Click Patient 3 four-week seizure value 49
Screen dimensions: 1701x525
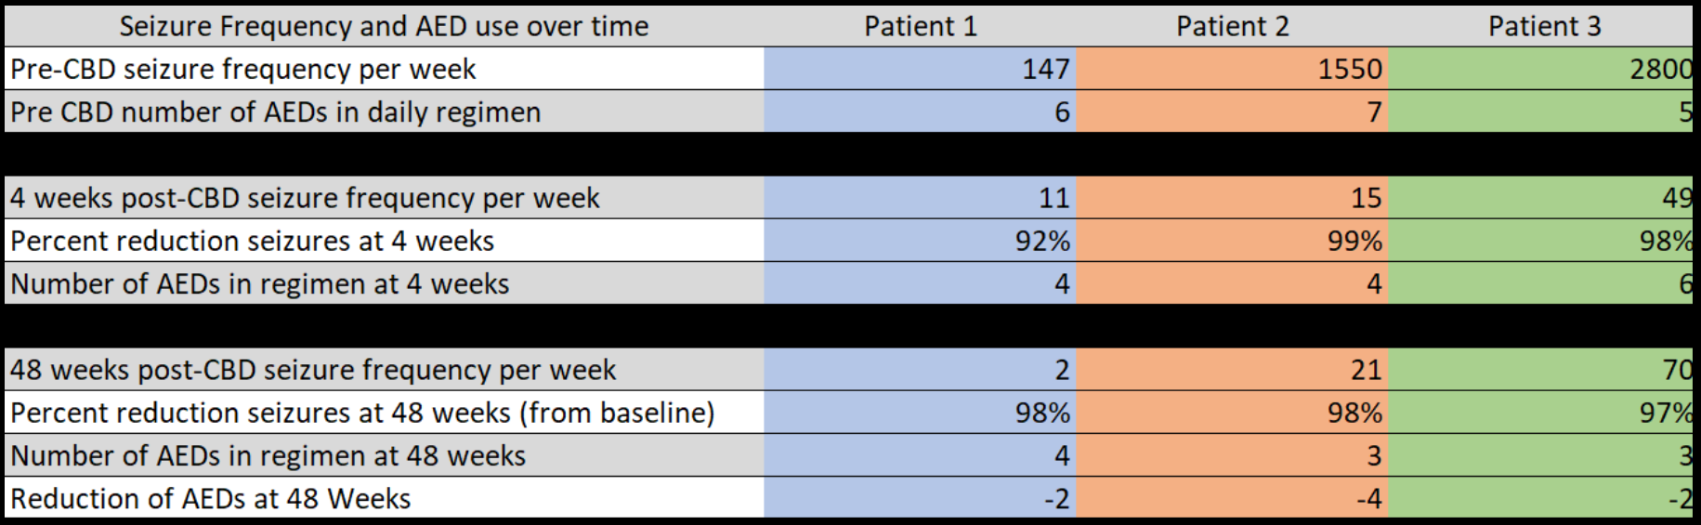click(x=1677, y=198)
